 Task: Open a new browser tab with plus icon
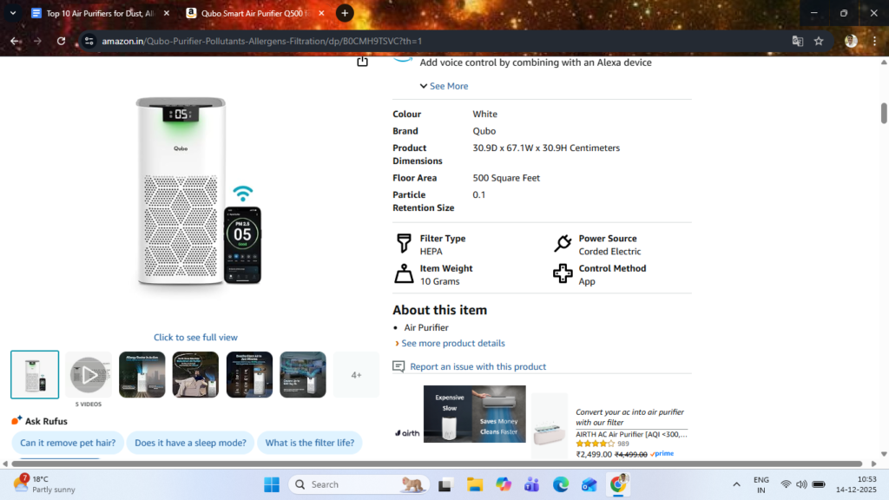click(x=345, y=13)
